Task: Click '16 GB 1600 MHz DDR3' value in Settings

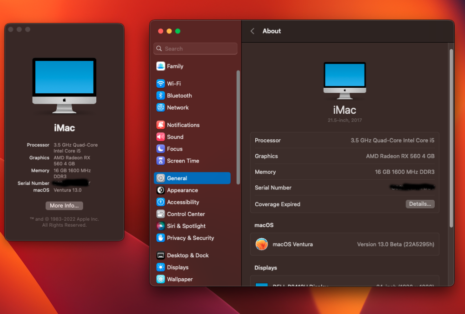Action: tap(405, 172)
